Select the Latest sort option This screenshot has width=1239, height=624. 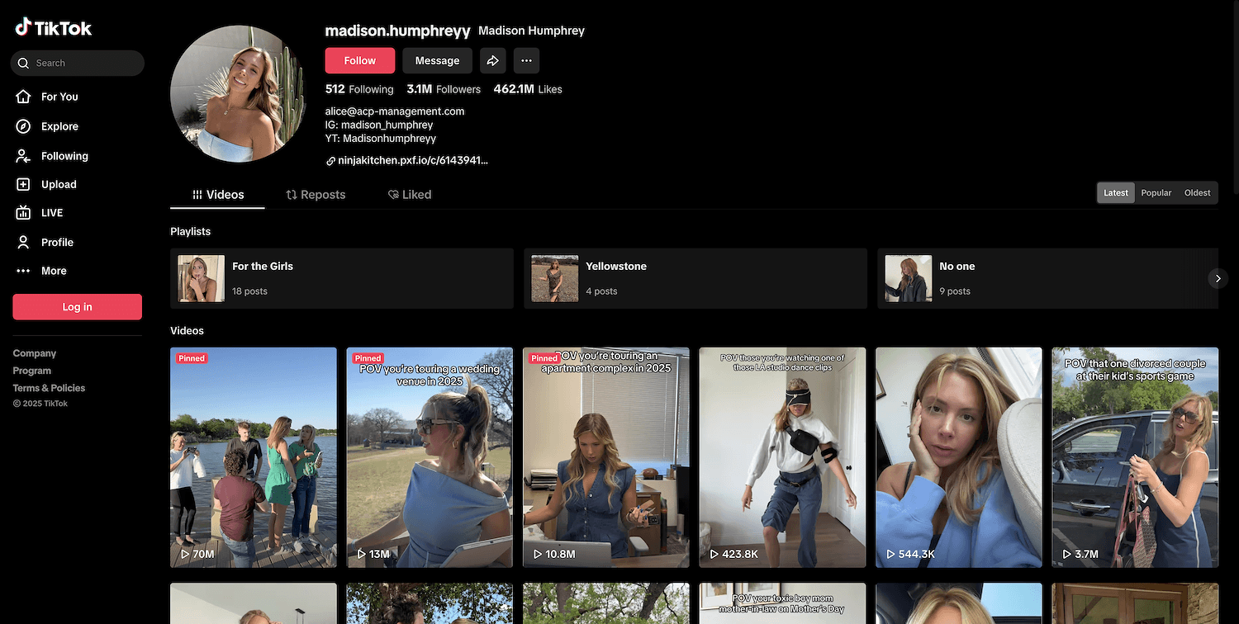pos(1115,193)
